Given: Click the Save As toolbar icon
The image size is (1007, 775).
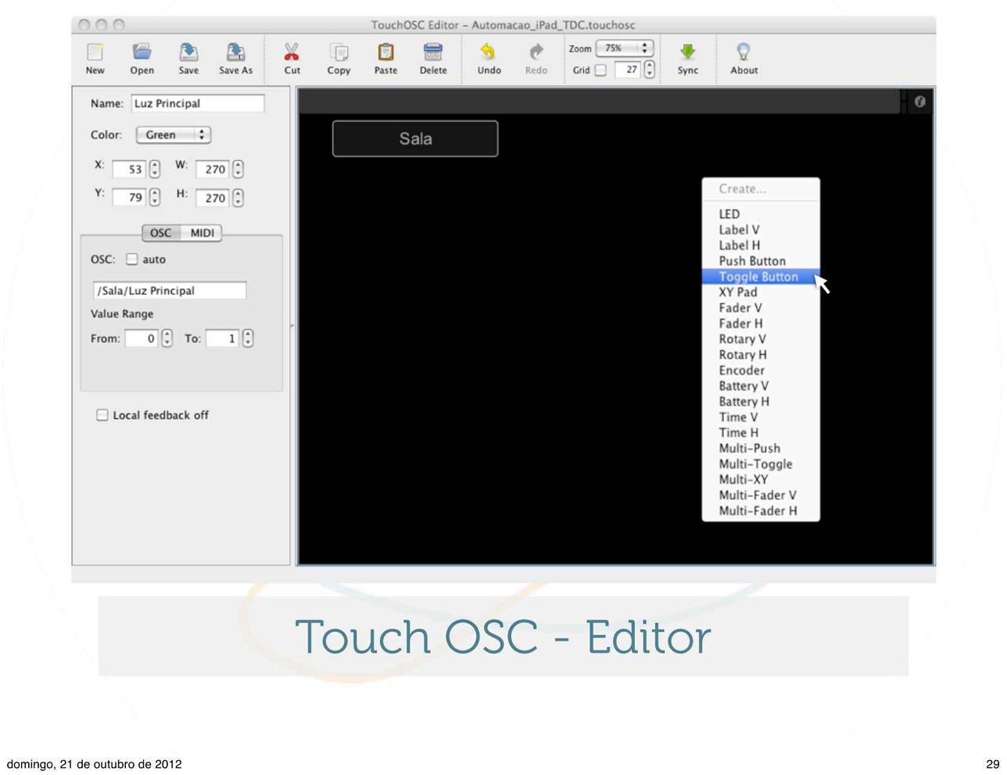Looking at the screenshot, I should [235, 52].
